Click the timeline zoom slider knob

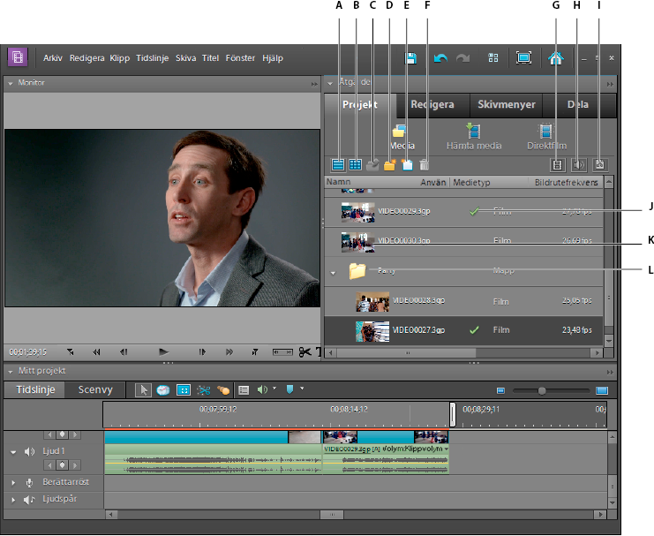pos(541,390)
